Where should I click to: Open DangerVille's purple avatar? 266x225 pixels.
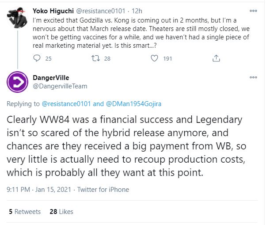click(x=18, y=82)
